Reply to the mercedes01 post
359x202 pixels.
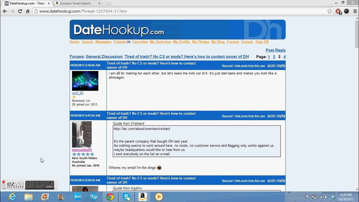[x=281, y=116]
